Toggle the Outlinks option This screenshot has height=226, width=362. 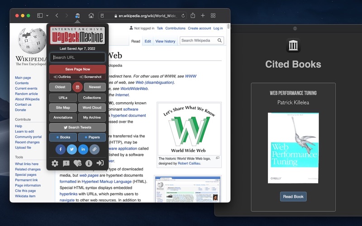[x=62, y=77]
